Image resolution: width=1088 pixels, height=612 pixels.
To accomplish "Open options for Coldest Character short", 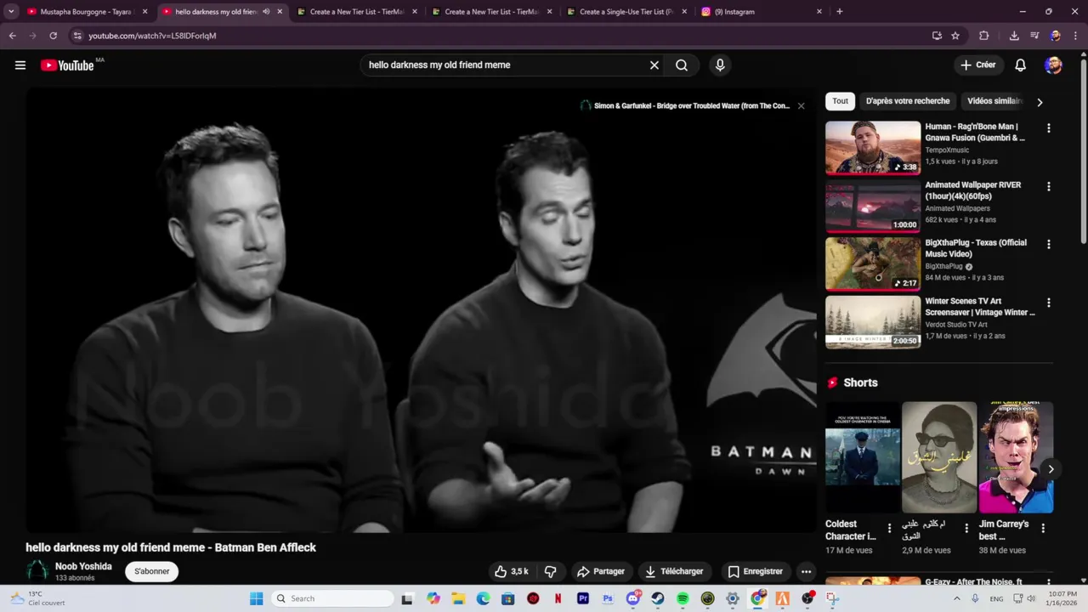I will pos(889,528).
